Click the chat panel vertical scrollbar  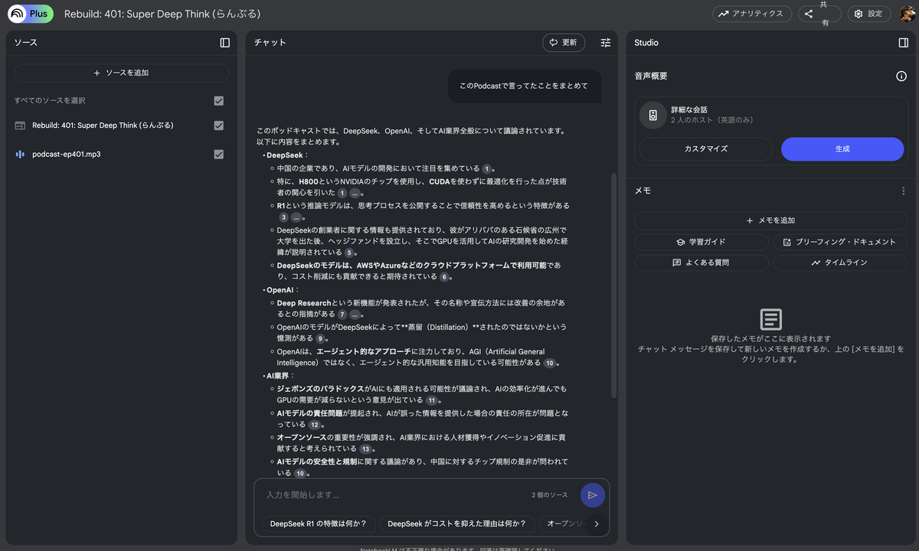[613, 285]
